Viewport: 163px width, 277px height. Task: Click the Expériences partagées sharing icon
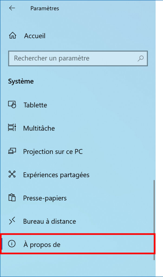12,175
